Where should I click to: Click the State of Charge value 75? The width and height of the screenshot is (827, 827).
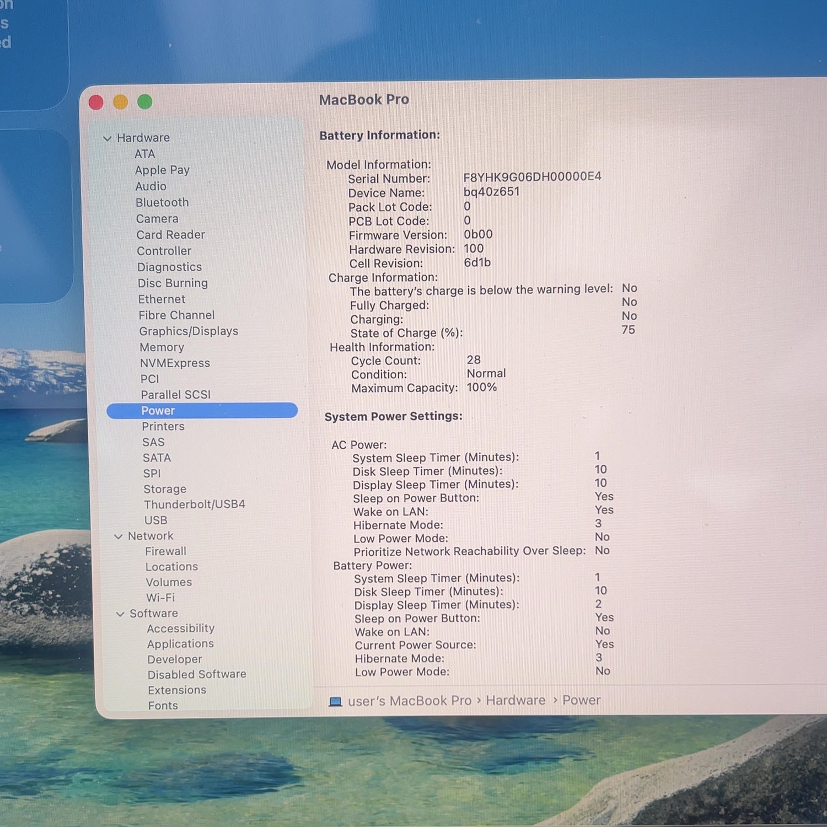(x=629, y=330)
